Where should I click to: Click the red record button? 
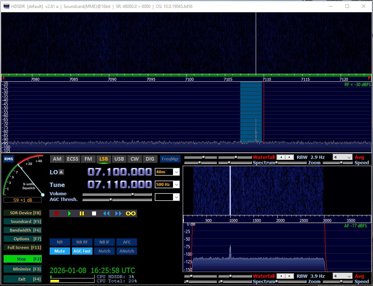click(56, 213)
